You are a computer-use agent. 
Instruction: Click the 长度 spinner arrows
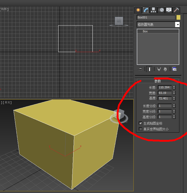click(x=174, y=87)
